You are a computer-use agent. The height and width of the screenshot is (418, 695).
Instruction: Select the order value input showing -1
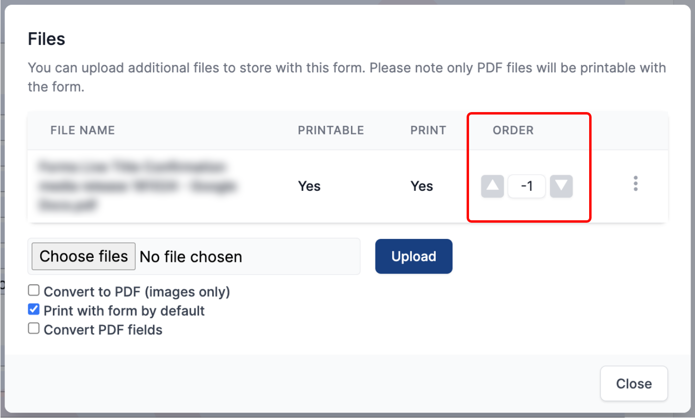(526, 186)
